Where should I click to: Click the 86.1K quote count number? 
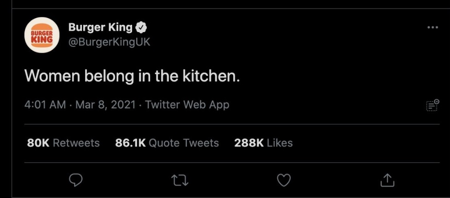pyautogui.click(x=130, y=143)
